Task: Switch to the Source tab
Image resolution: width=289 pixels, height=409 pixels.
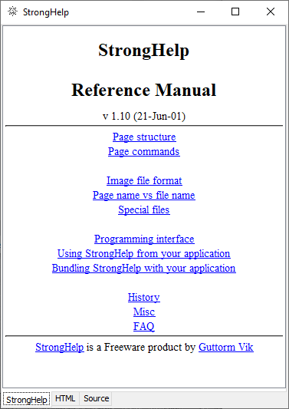Action: point(96,398)
